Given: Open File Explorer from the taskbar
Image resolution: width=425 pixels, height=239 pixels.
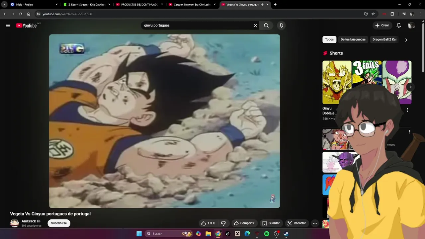Looking at the screenshot, I should 208,234.
